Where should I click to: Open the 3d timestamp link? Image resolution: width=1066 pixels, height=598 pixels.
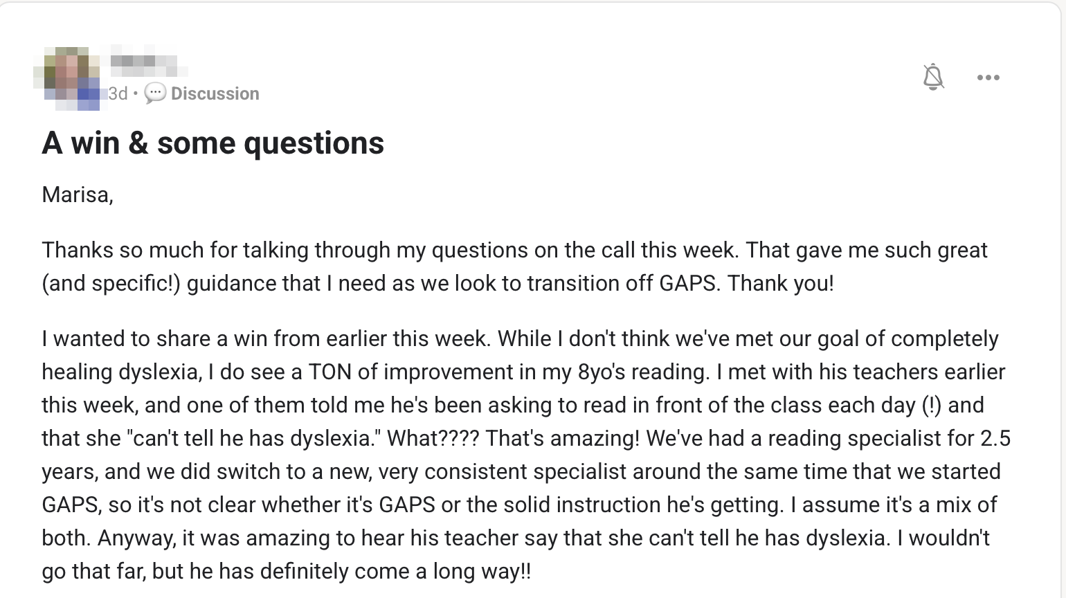tap(118, 93)
